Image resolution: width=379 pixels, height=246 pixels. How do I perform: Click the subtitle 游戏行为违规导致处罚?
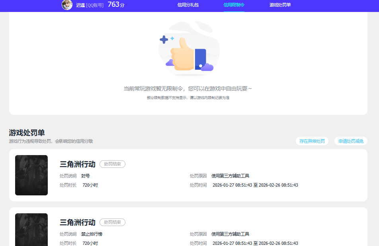[51, 141]
